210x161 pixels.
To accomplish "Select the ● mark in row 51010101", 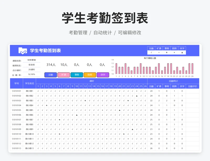I will (137, 91).
